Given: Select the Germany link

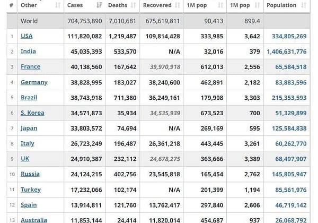Looking at the screenshot, I should click(34, 82).
